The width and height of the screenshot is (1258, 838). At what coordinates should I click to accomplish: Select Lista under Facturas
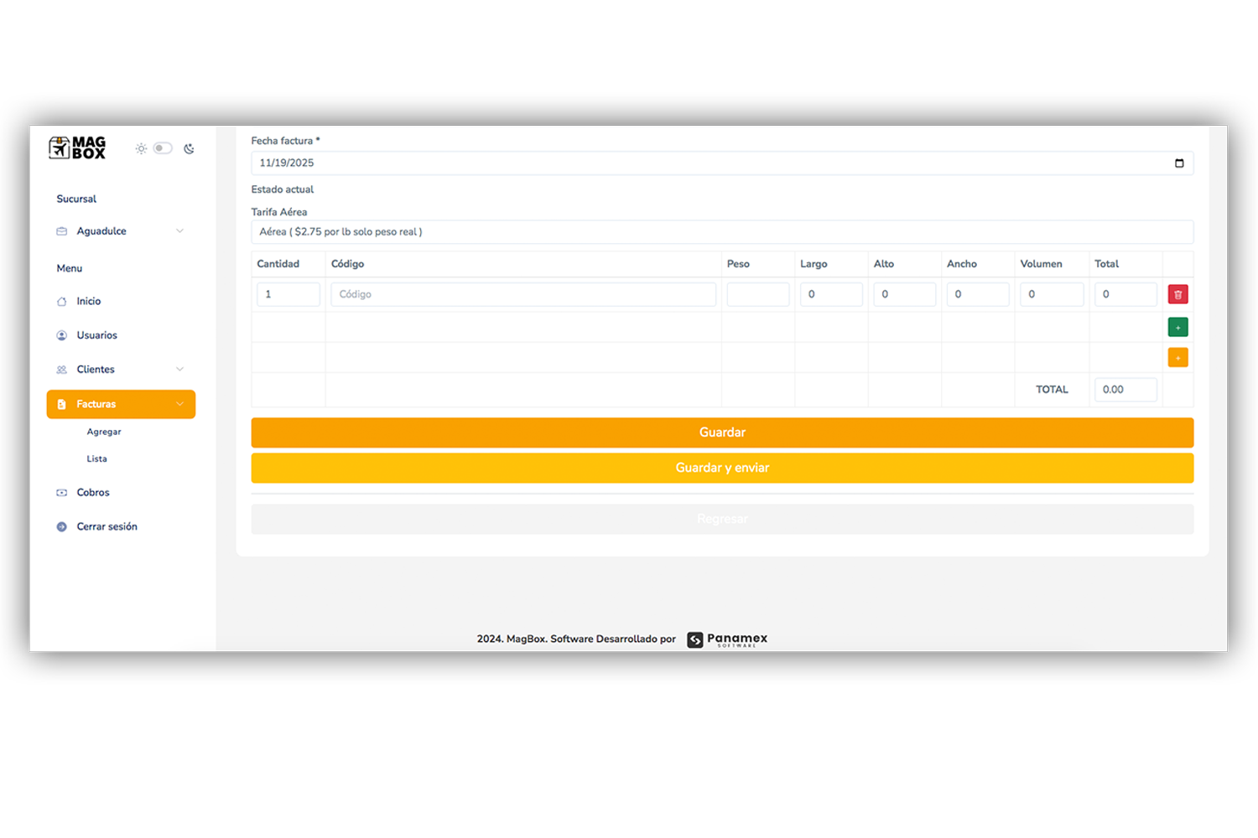click(x=97, y=459)
